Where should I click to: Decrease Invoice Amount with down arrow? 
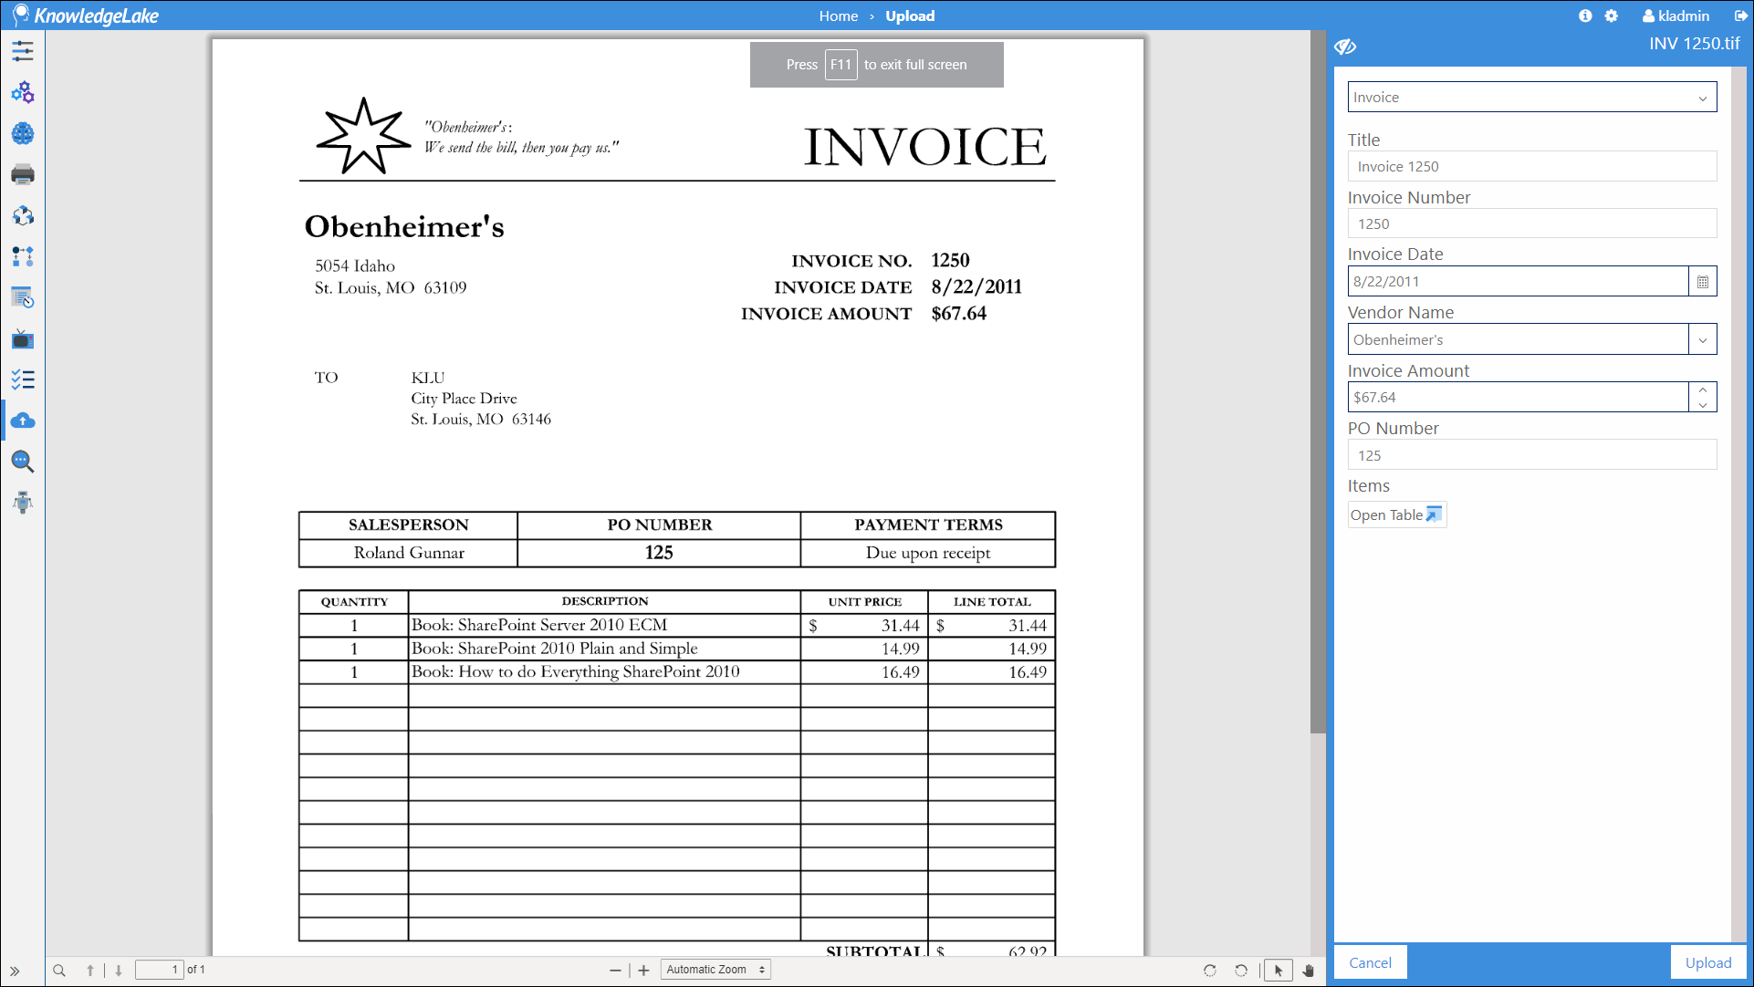click(1703, 405)
